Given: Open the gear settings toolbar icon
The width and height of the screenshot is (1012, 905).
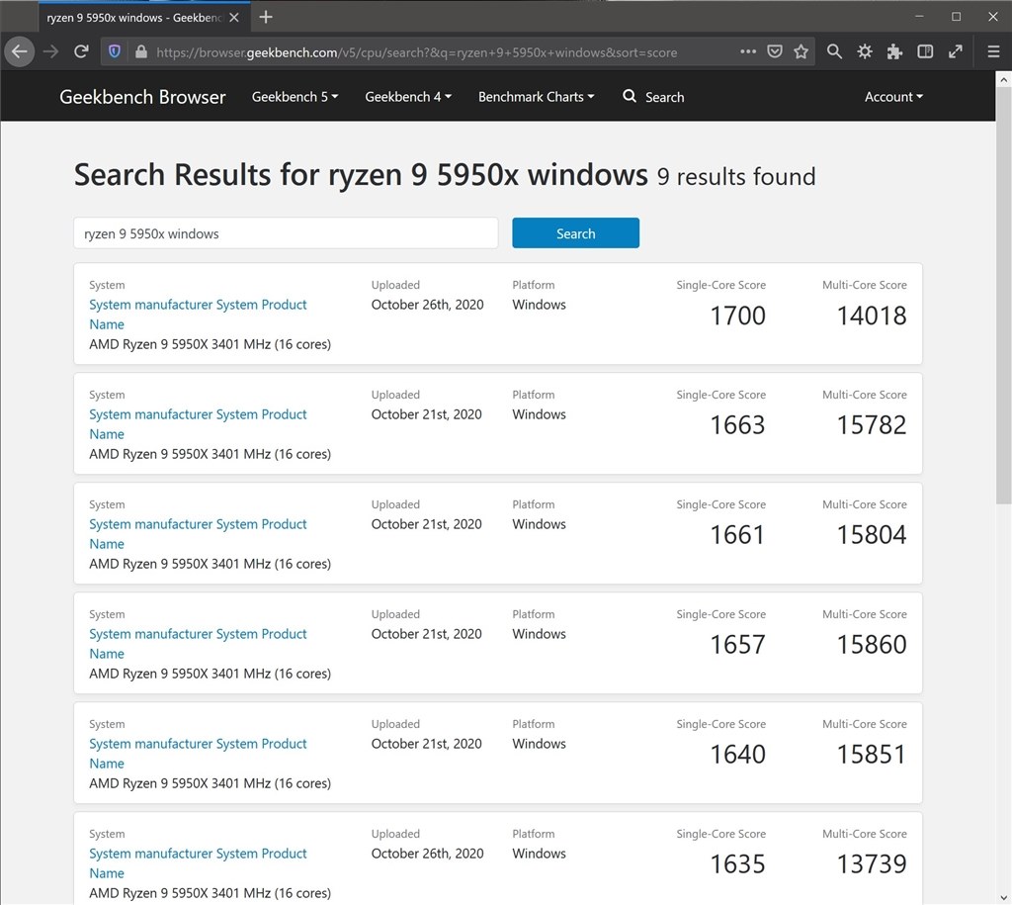Looking at the screenshot, I should click(864, 51).
